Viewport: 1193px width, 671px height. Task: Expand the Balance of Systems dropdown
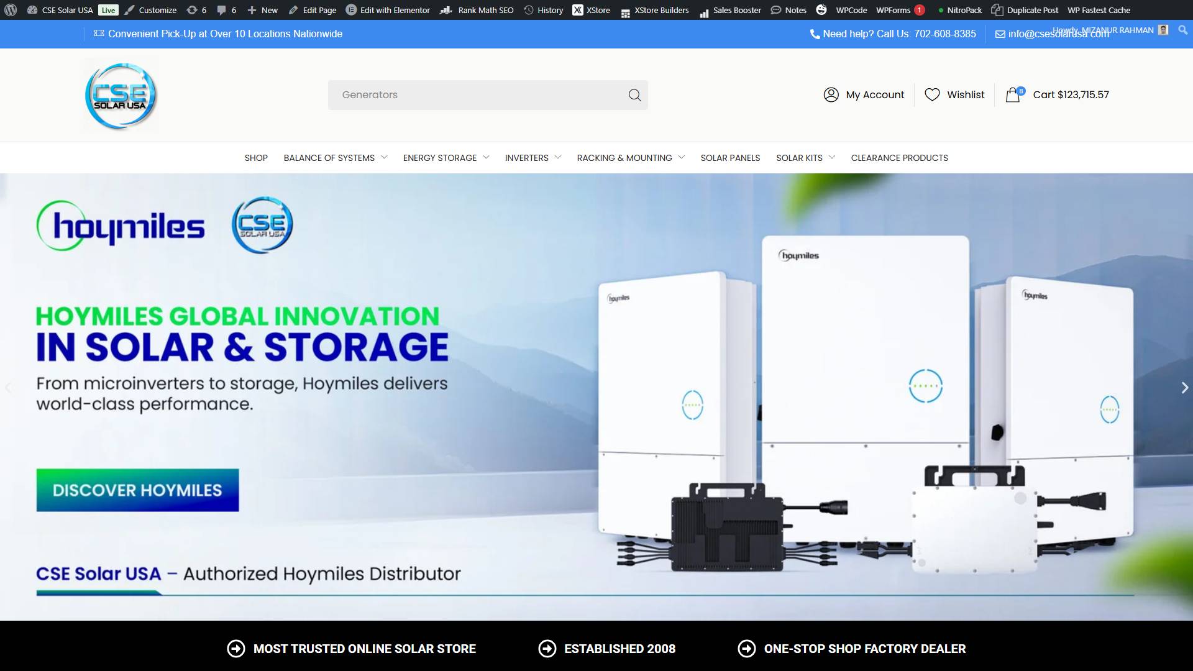pos(383,158)
